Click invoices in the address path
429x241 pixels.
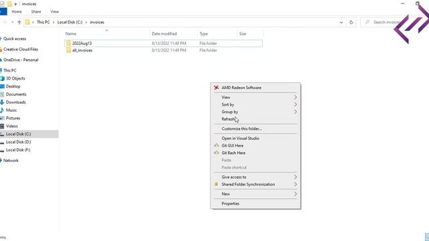coord(97,22)
